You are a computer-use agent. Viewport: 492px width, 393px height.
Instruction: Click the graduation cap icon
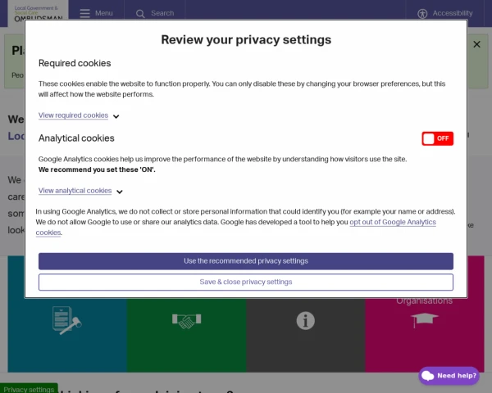click(x=424, y=320)
